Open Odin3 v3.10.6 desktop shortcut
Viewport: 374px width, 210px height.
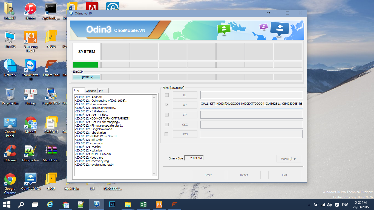click(x=30, y=182)
